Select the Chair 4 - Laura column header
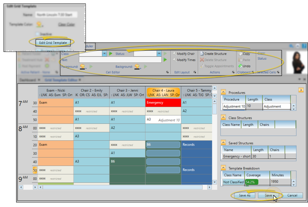 163,93
